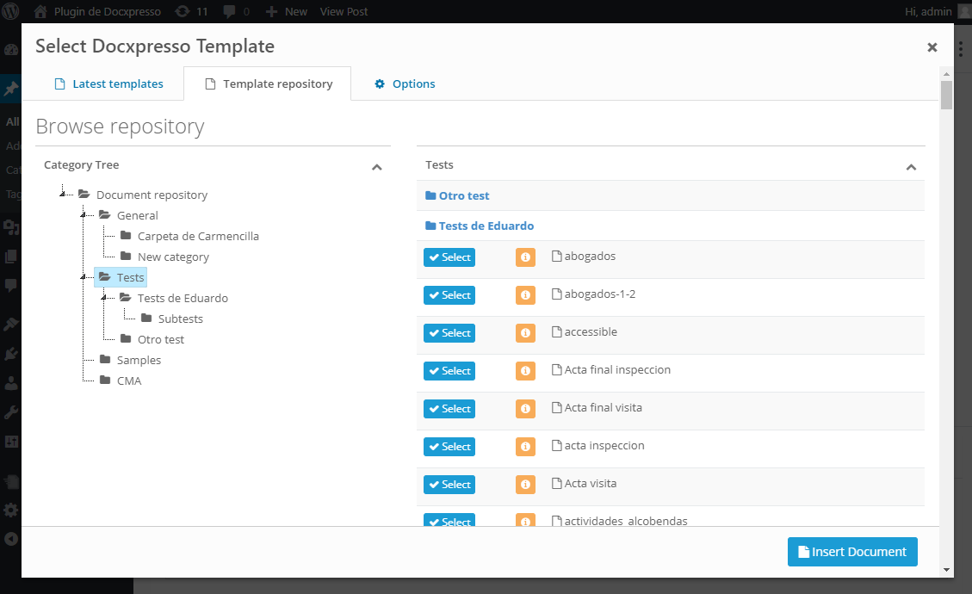Click Acta final inspeccion file name
972x594 pixels.
pyautogui.click(x=617, y=369)
